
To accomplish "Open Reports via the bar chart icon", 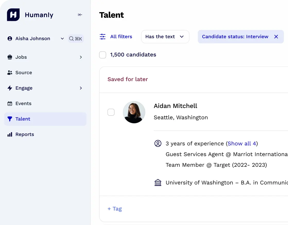I will [10, 134].
